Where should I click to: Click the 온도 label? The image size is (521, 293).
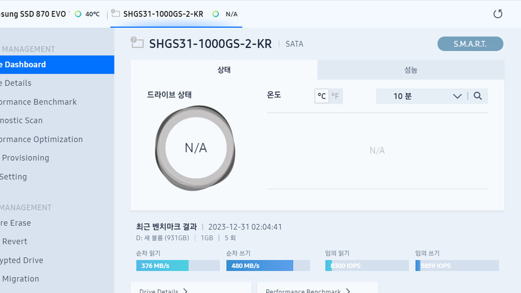pos(274,95)
